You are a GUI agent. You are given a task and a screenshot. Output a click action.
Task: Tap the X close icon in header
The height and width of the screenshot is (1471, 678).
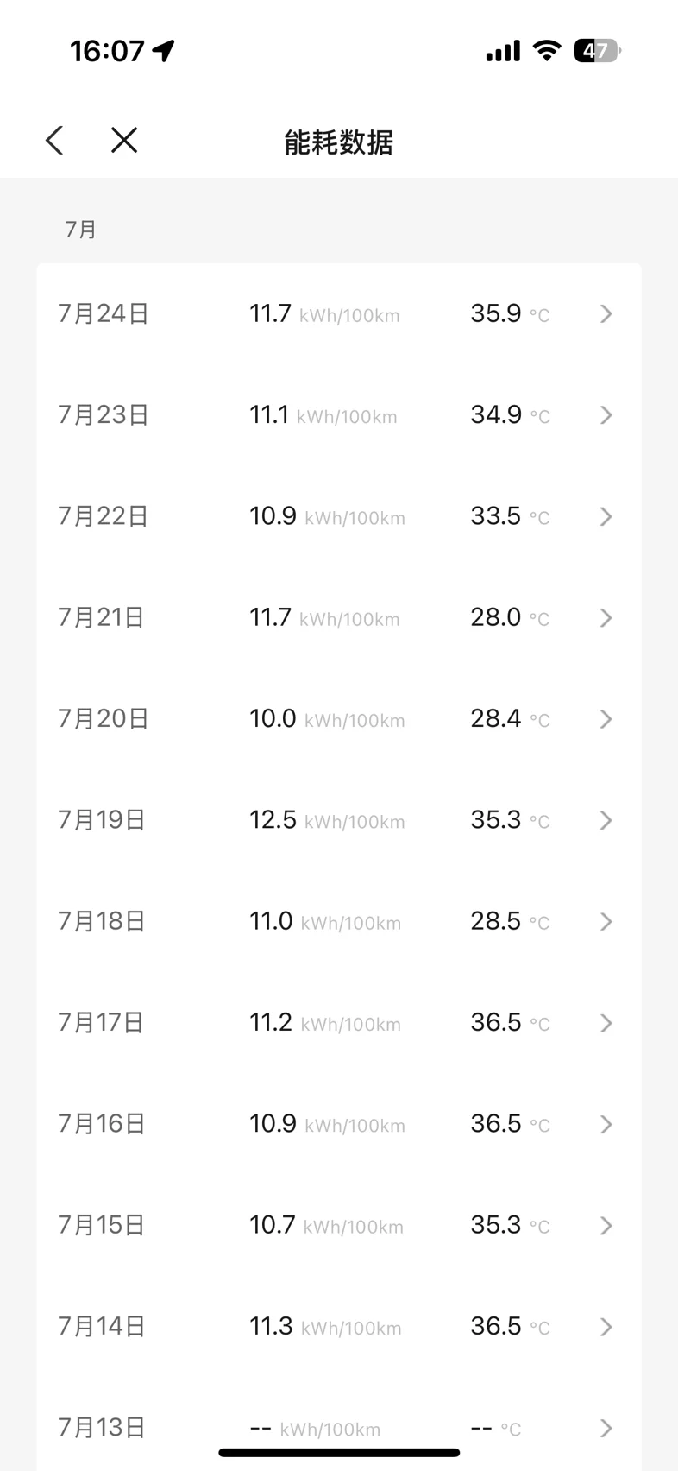(124, 140)
